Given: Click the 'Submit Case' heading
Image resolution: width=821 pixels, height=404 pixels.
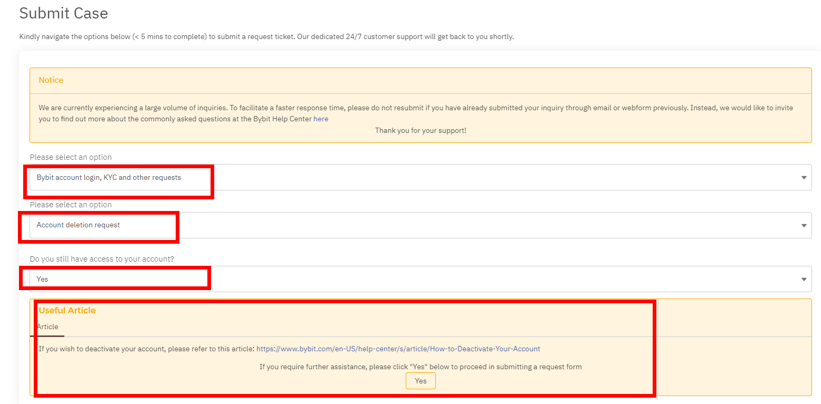Looking at the screenshot, I should (64, 13).
